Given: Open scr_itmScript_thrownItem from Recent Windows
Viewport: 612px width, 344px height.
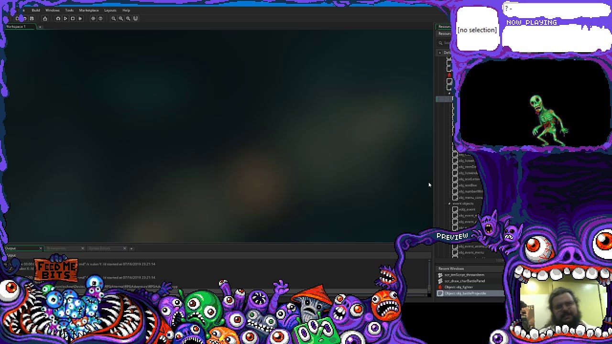Looking at the screenshot, I should 464,275.
